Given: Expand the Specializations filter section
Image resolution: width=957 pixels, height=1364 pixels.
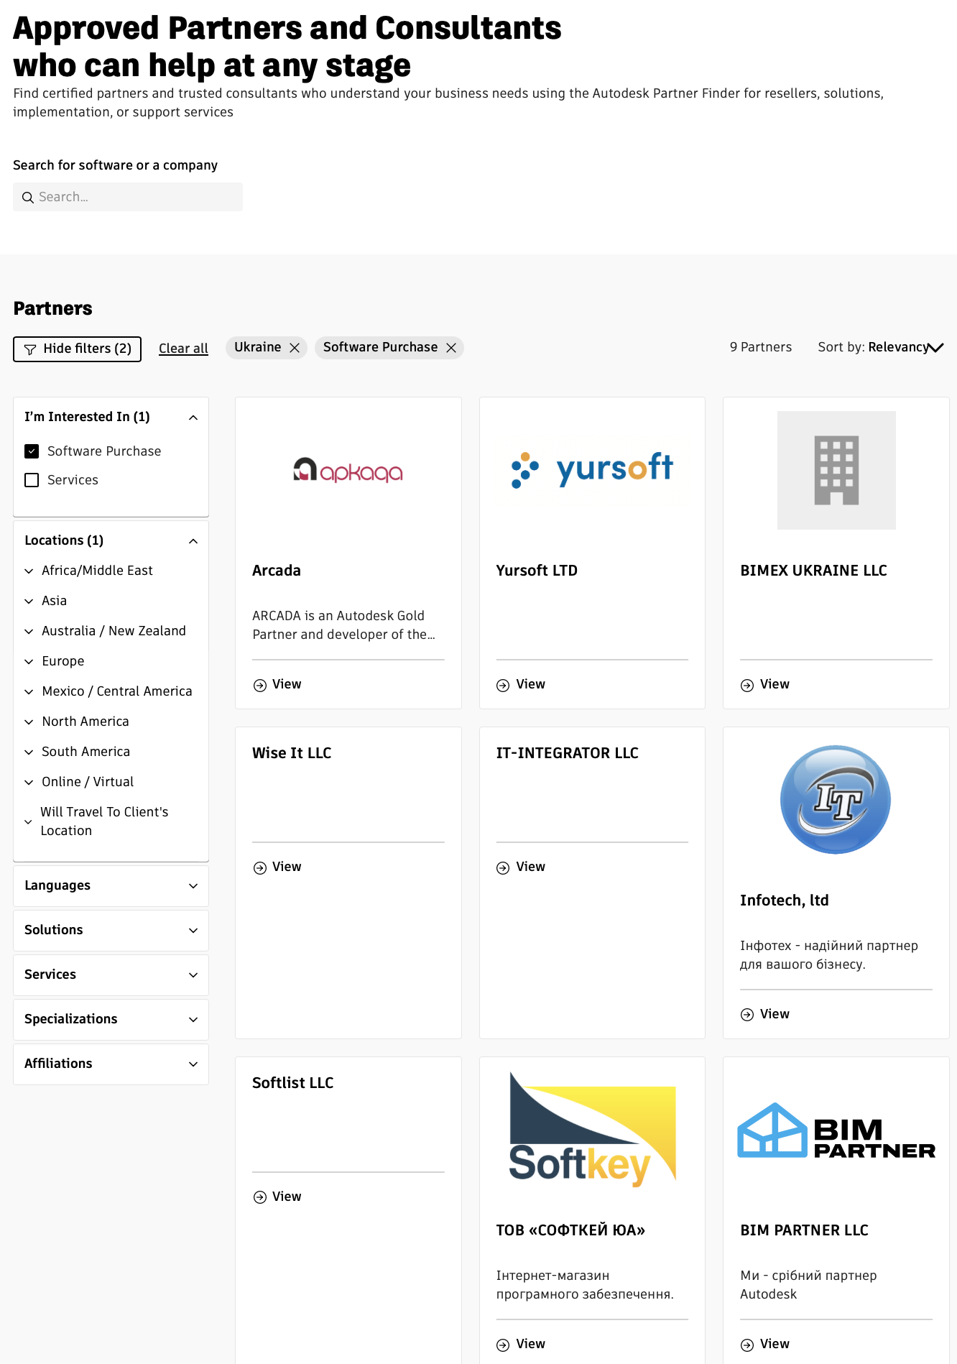Looking at the screenshot, I should [111, 1020].
